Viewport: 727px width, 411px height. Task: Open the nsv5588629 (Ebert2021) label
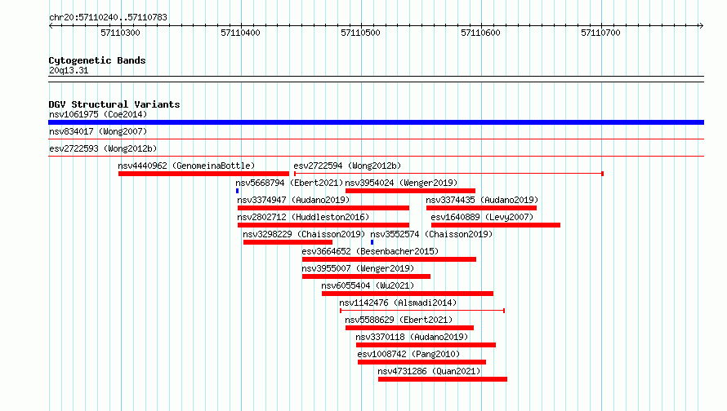pyautogui.click(x=399, y=320)
